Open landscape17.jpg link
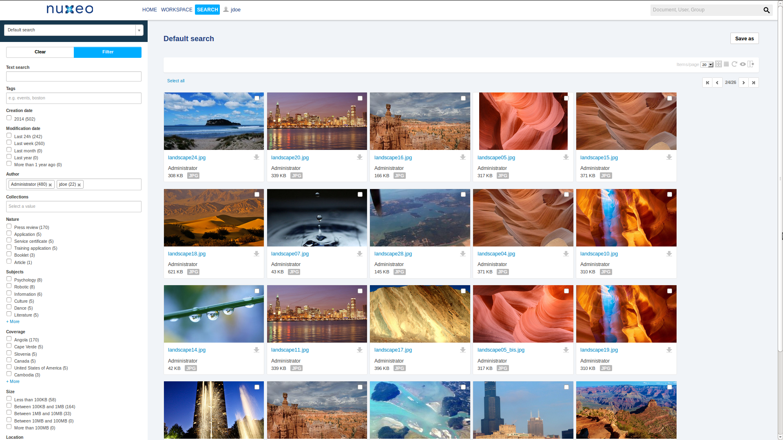Viewport: 783px width, 440px height. tap(393, 350)
